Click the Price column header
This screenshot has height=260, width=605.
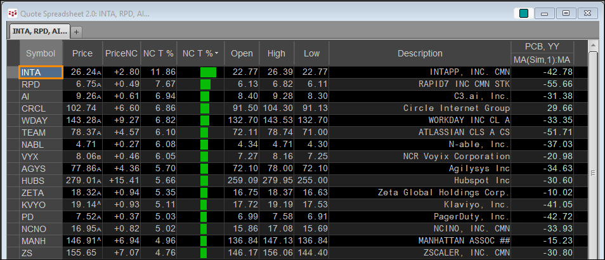(82, 53)
